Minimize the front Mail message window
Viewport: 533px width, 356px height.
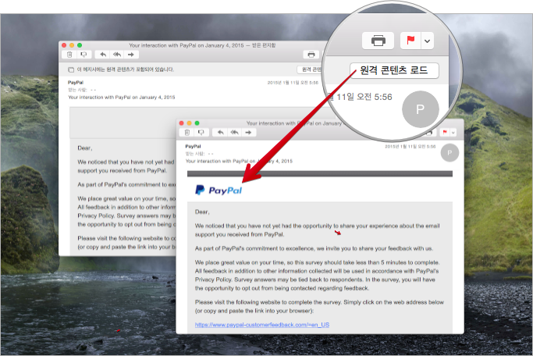[x=189, y=123]
